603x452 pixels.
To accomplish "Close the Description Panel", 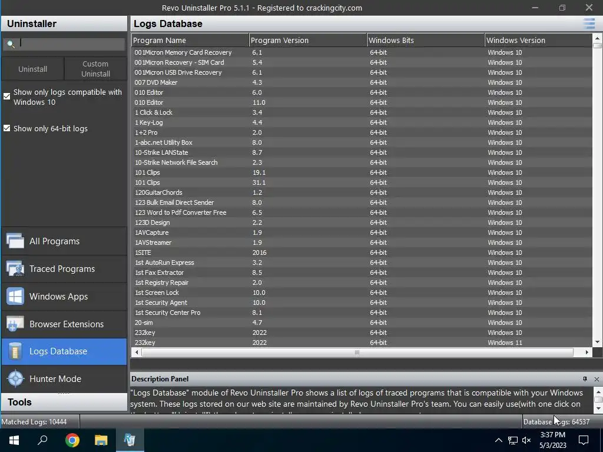I will 597,379.
